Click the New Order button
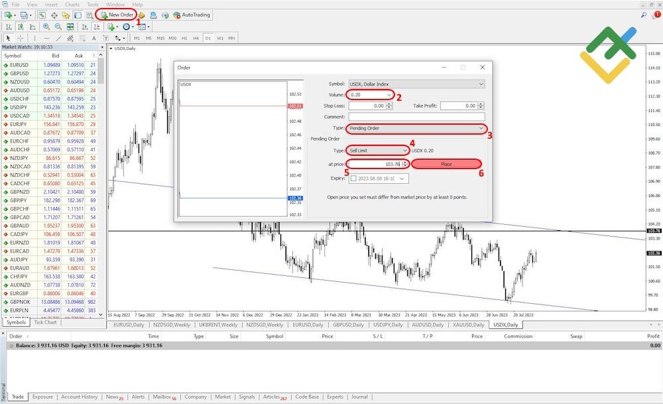663x404 pixels. (x=117, y=15)
